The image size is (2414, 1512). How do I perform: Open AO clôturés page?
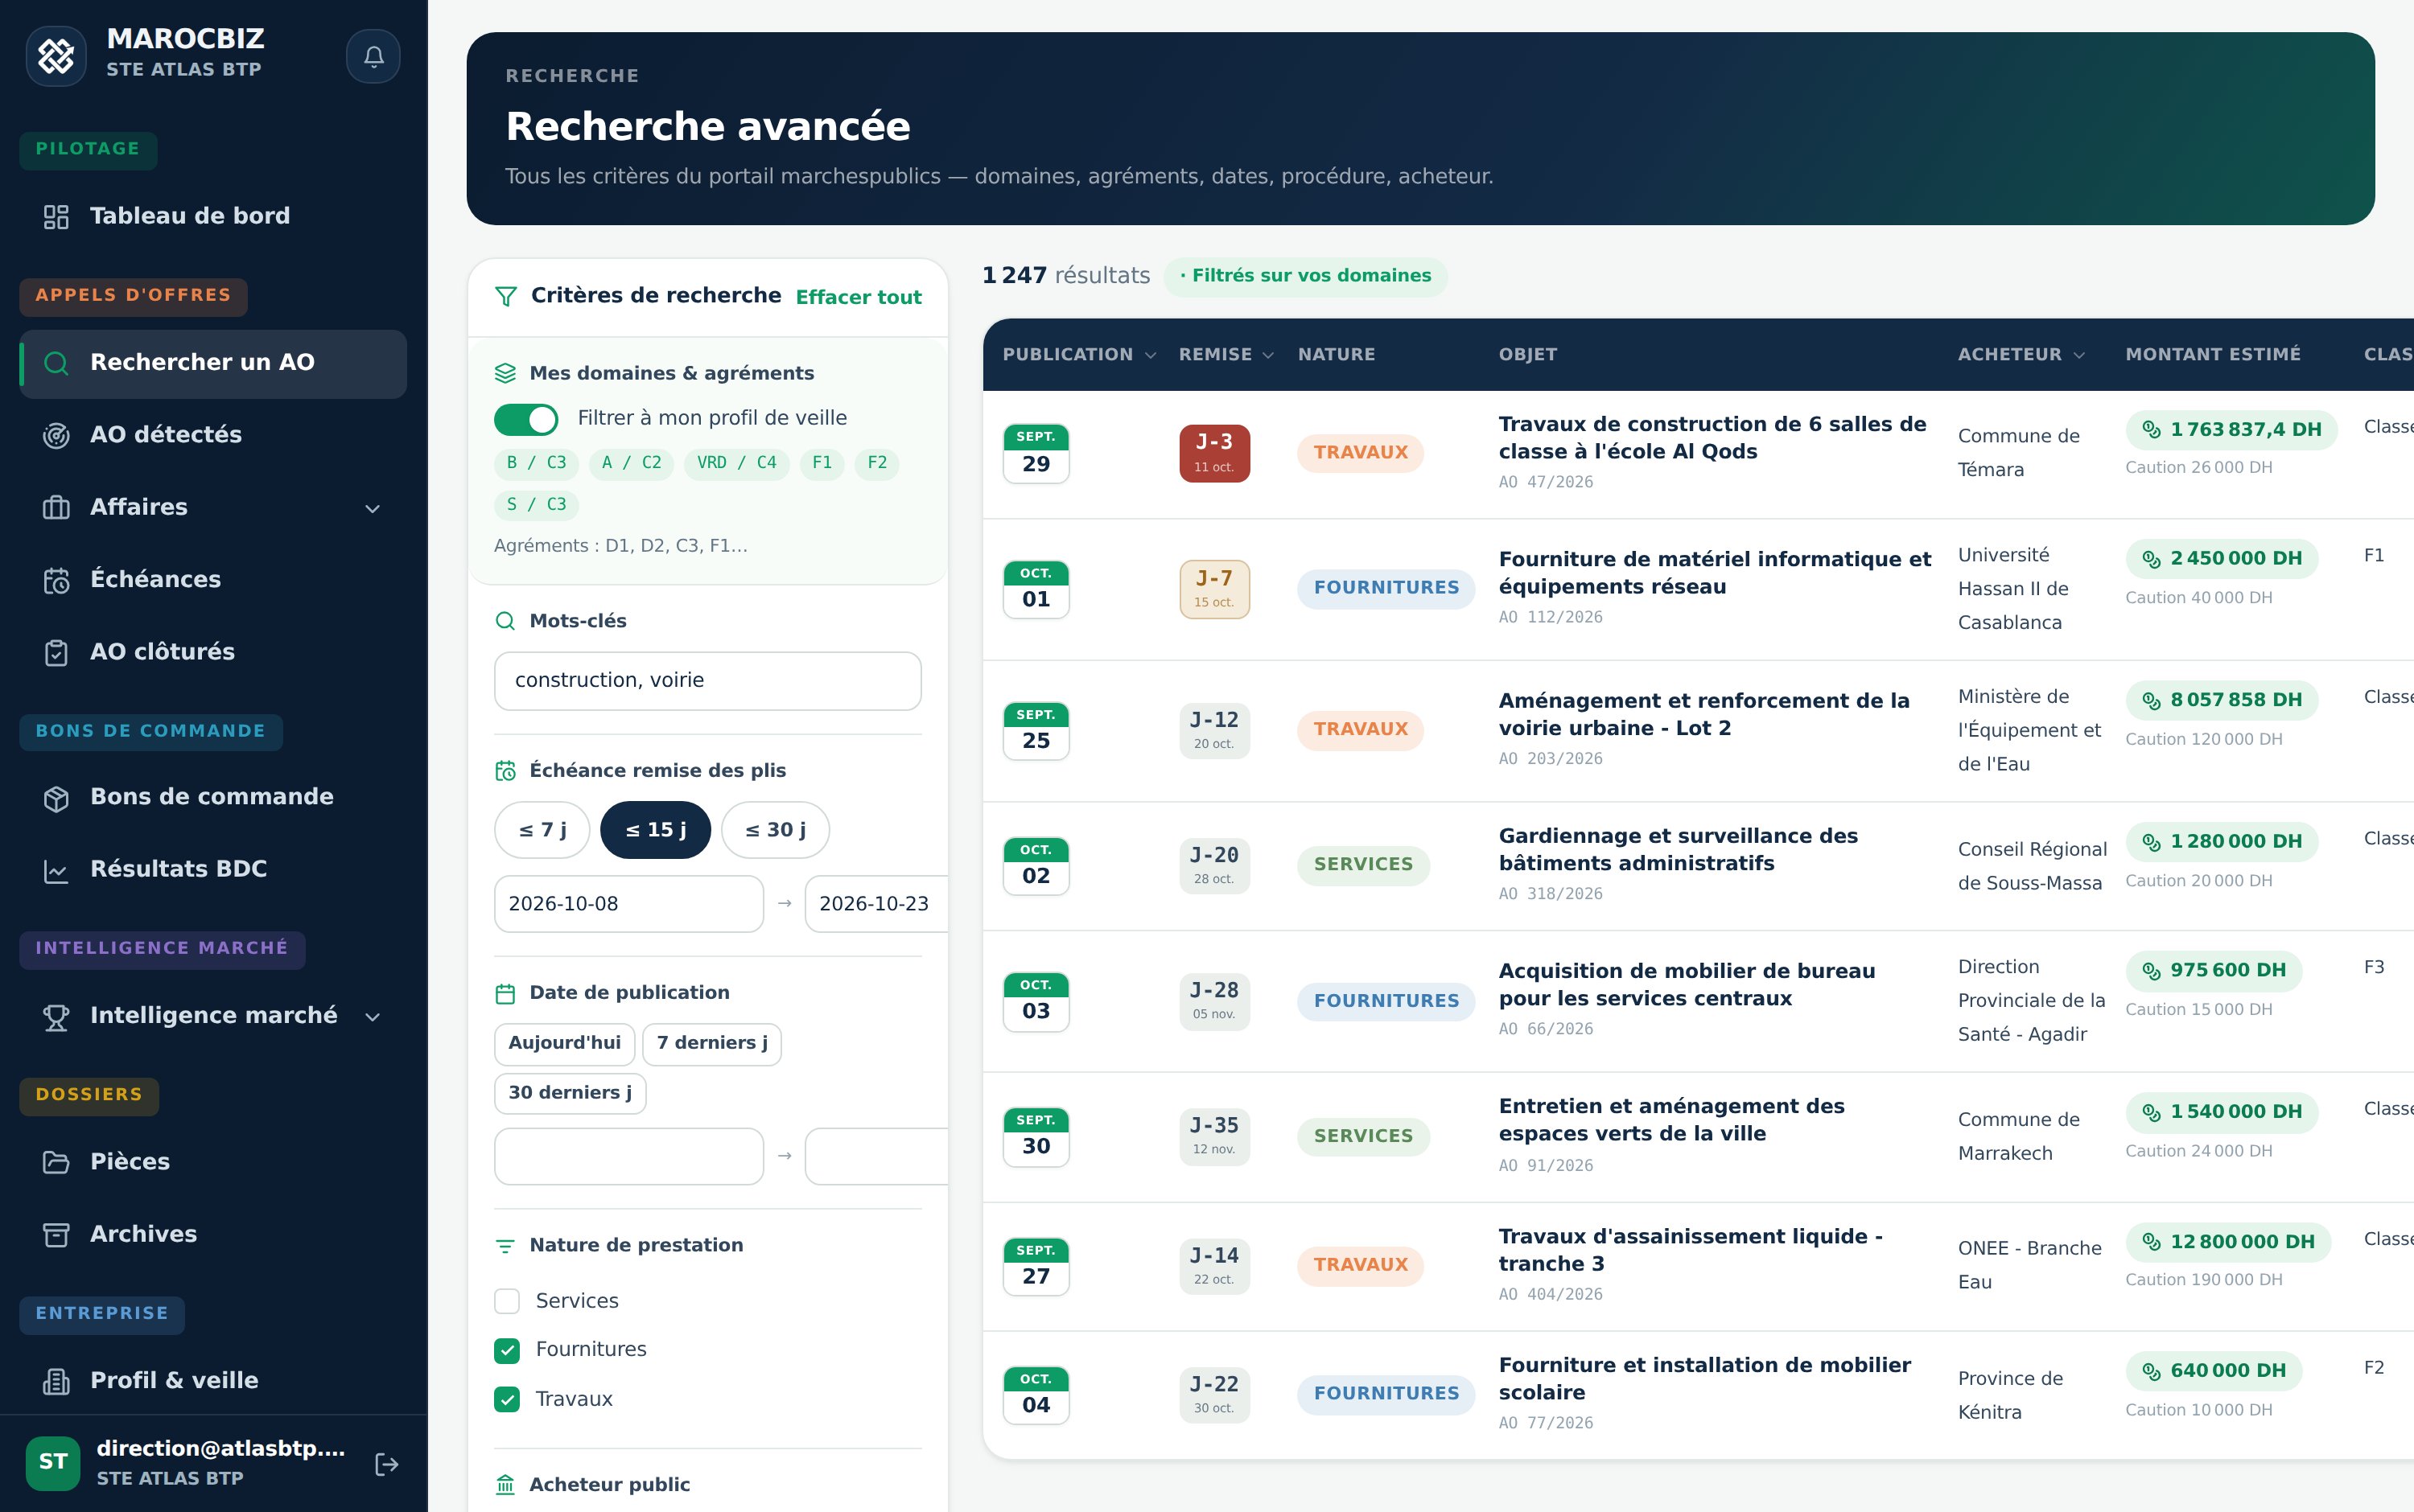pyautogui.click(x=213, y=652)
